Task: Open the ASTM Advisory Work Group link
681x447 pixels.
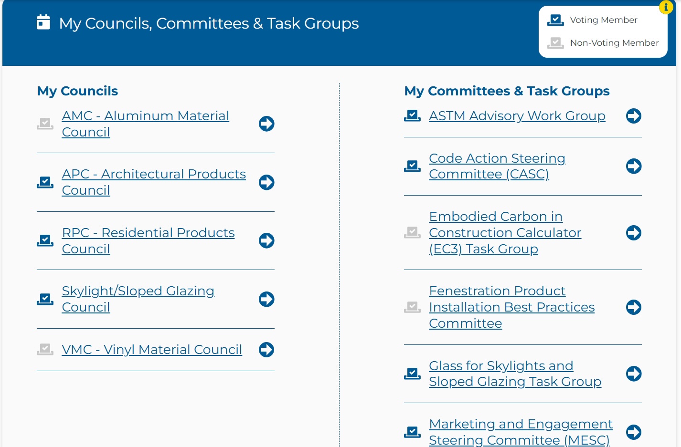Action: [517, 116]
